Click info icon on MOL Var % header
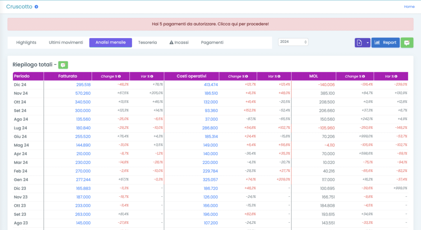The image size is (421, 230). [x=396, y=76]
